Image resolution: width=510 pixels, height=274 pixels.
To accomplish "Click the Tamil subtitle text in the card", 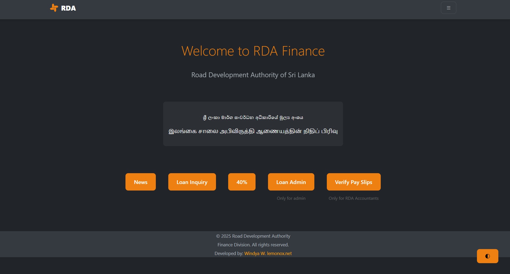I will 253,131.
